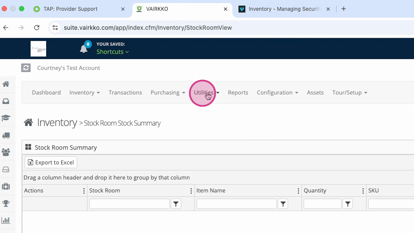Open the Transactions menu item

[x=125, y=92]
